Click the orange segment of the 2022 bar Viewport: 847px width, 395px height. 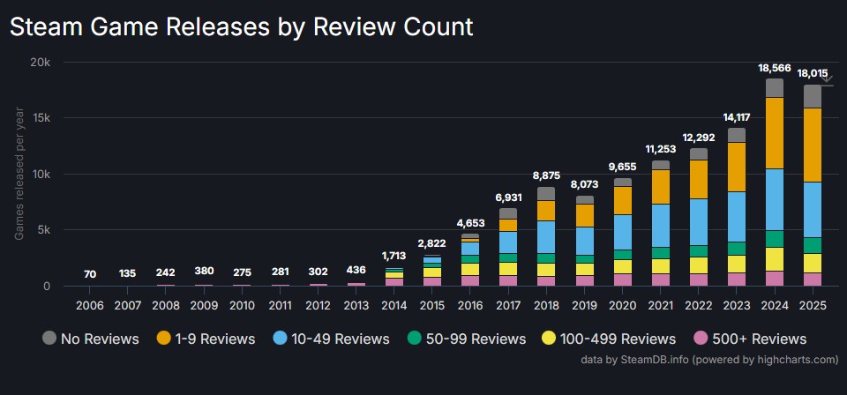(699, 179)
